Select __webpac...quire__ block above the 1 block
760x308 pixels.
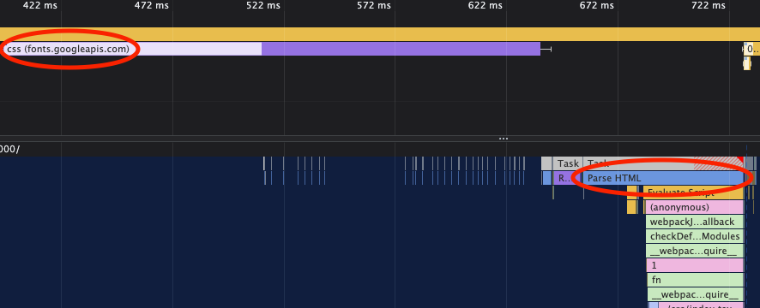695,251
